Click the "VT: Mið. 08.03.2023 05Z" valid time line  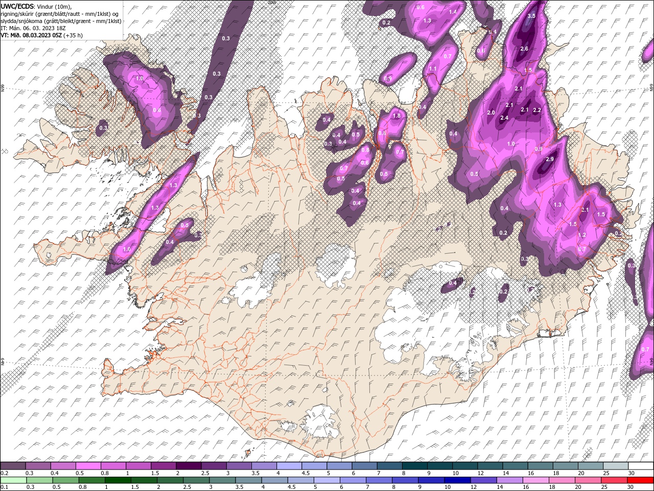point(31,35)
